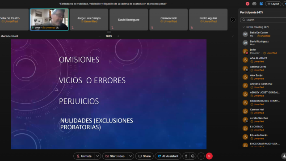Collapse the 'In the meeting (47)' section
This screenshot has width=286, height=161.
coord(244,27)
